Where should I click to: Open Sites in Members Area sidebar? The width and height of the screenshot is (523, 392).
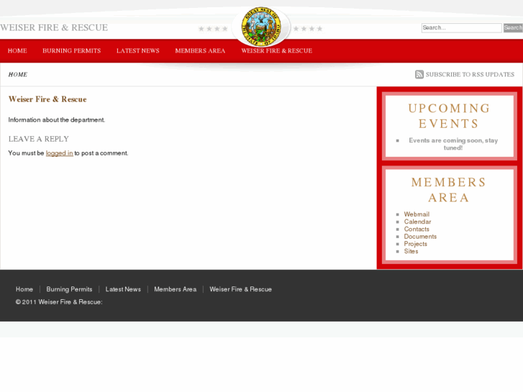click(x=411, y=251)
